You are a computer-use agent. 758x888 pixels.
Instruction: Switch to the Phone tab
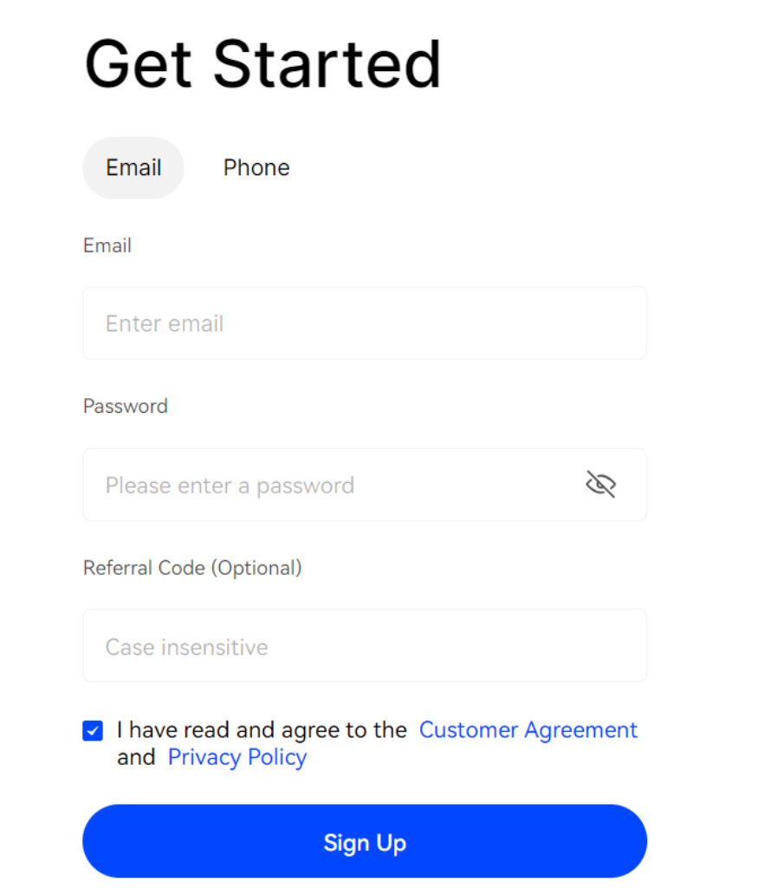point(256,167)
